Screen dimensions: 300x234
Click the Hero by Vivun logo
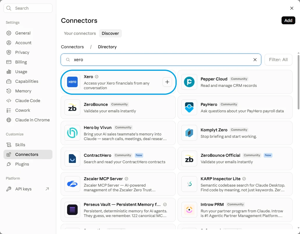pos(72,133)
